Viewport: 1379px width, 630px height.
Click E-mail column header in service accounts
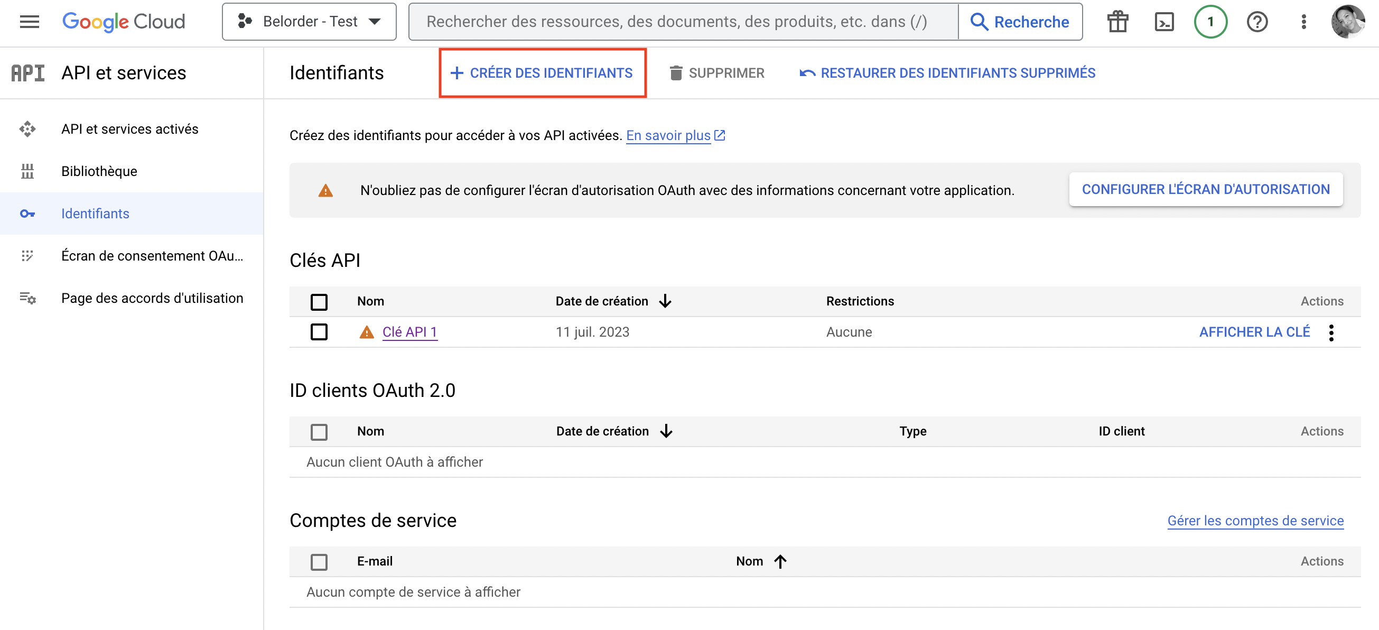tap(375, 561)
